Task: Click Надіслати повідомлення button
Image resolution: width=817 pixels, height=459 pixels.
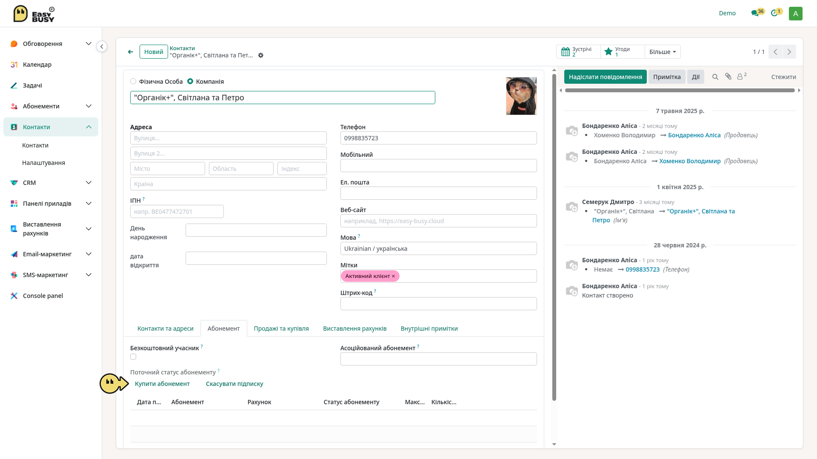Action: coord(605,77)
